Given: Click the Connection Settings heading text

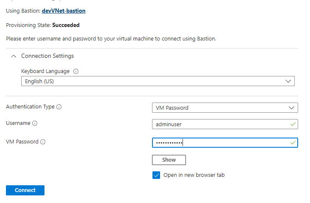Looking at the screenshot, I should (x=47, y=56).
